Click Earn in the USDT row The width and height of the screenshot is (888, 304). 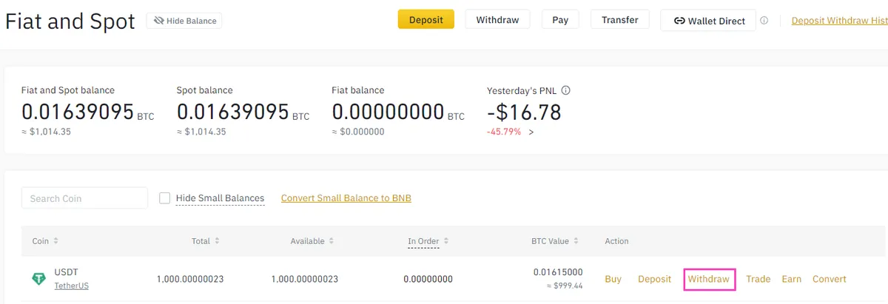(791, 279)
